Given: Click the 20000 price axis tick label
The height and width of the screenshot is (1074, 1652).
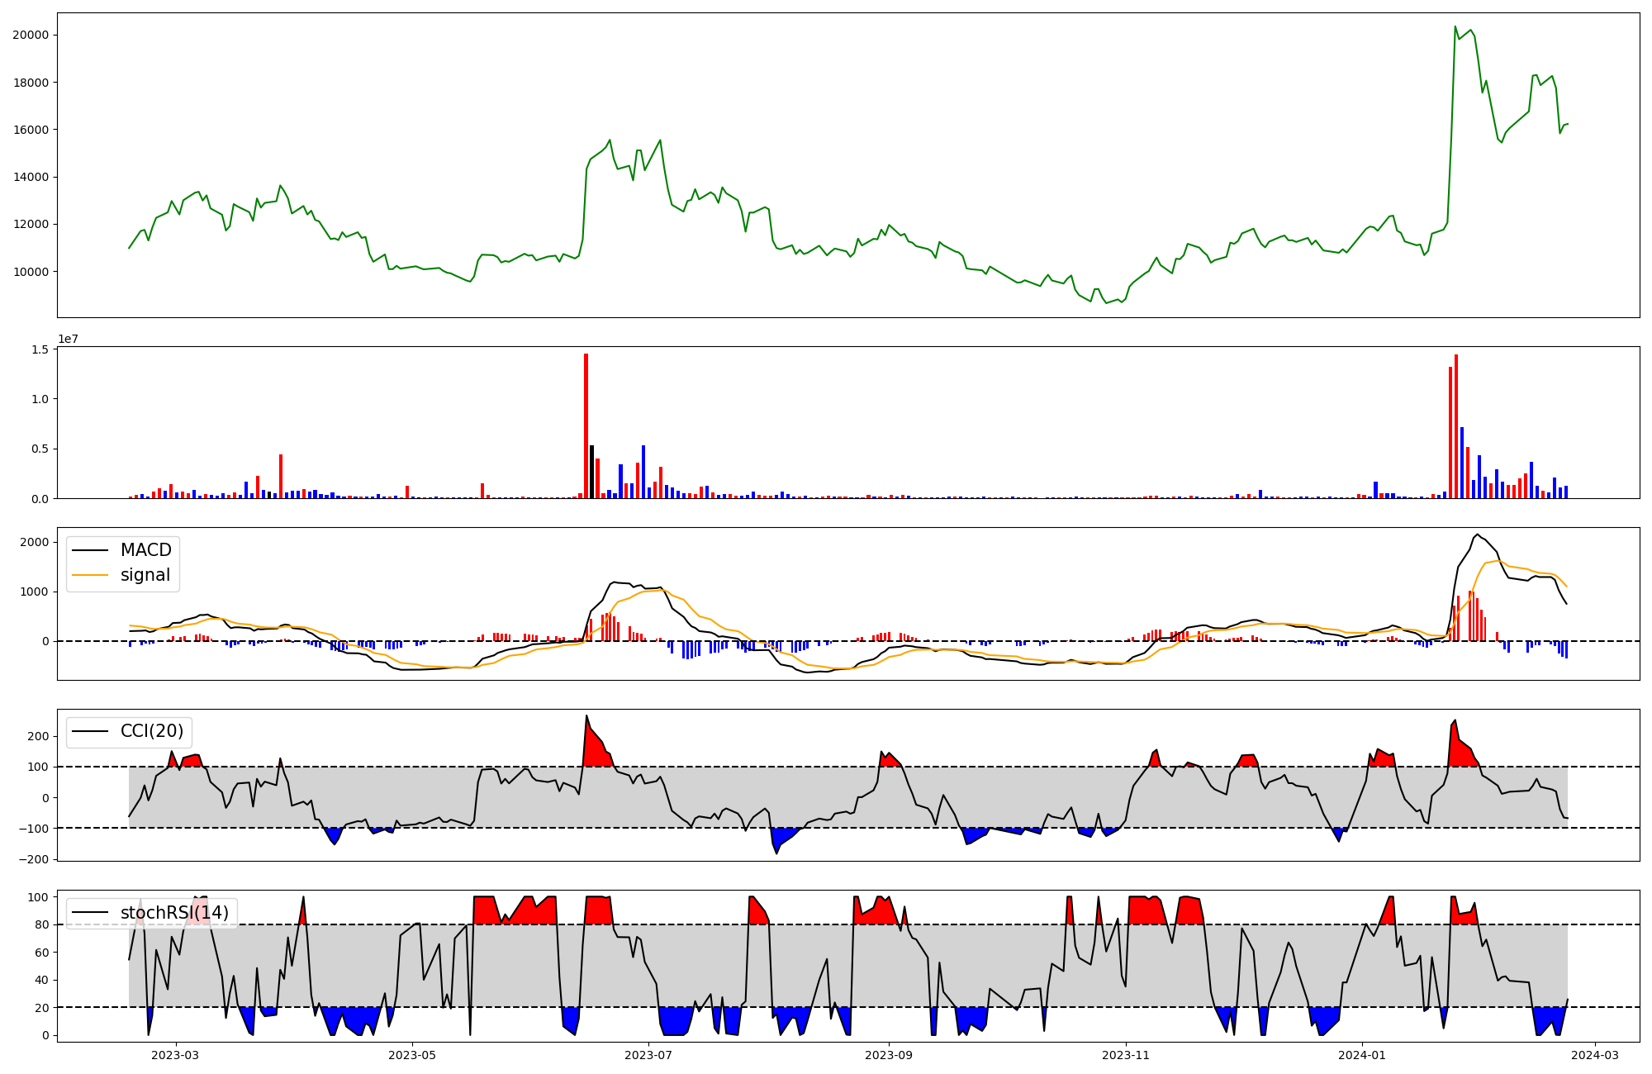Looking at the screenshot, I should pos(31,35).
